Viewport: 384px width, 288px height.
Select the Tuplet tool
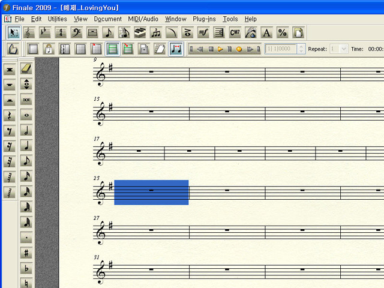156,32
